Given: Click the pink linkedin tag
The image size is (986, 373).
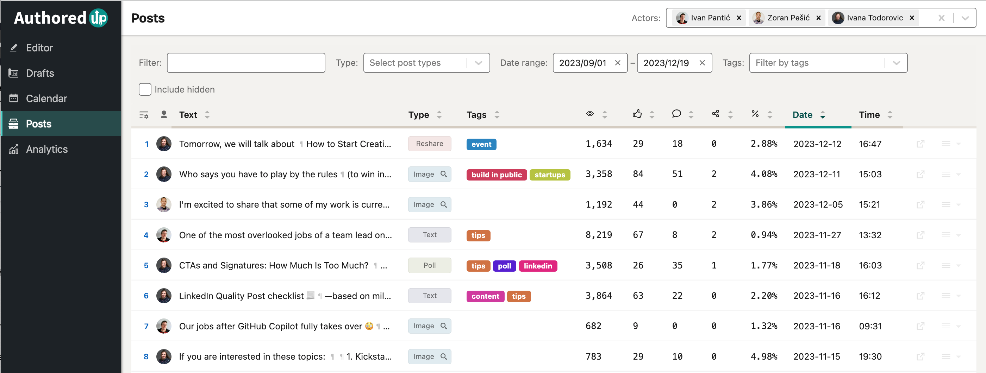Looking at the screenshot, I should (538, 266).
